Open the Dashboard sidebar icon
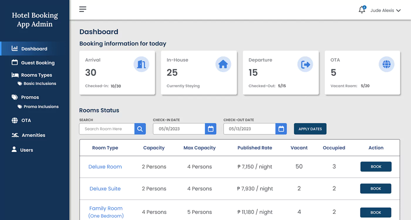The image size is (411, 220). point(14,49)
